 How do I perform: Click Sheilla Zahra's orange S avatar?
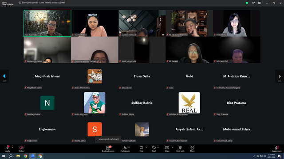coord(95,129)
